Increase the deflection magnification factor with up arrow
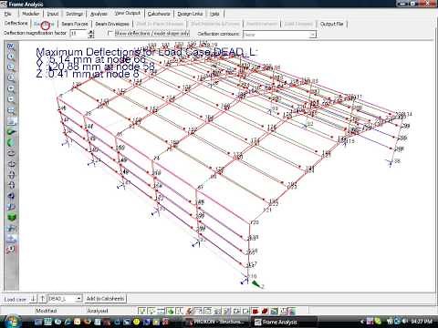Viewport: 438px width, 328px height. pos(91,32)
